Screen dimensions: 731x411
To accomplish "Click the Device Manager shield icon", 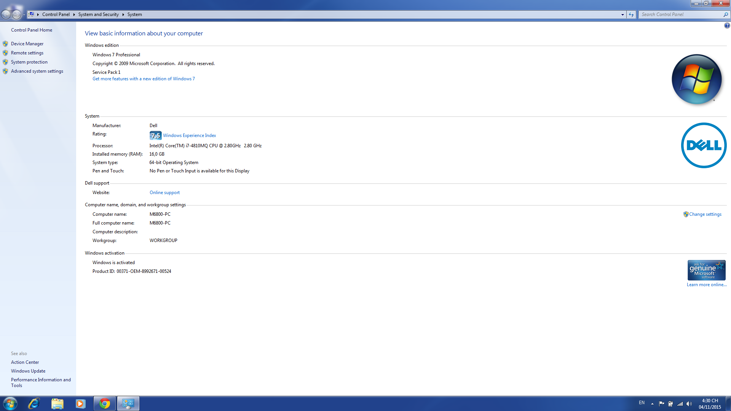I will 5,44.
